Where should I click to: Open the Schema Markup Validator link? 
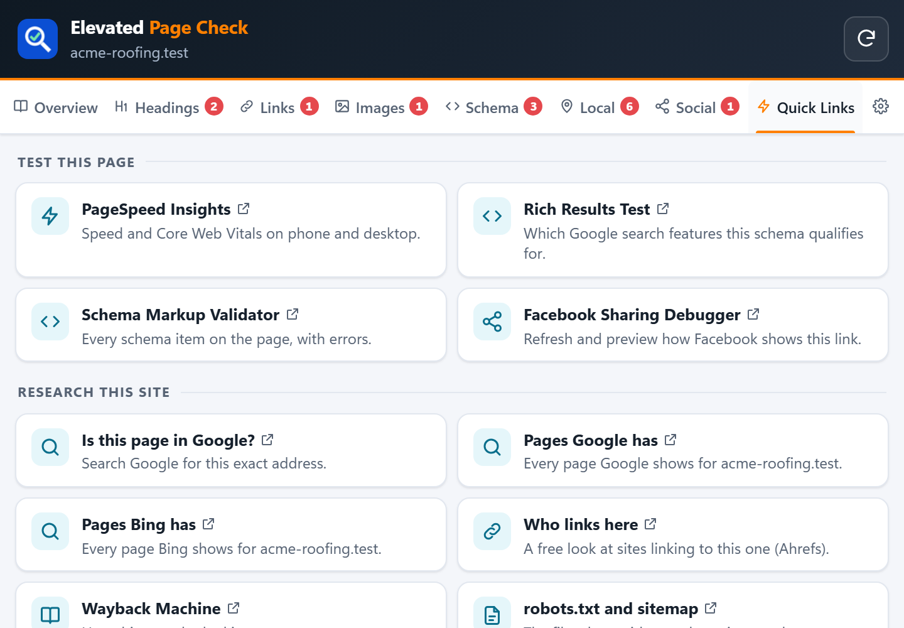point(231,325)
